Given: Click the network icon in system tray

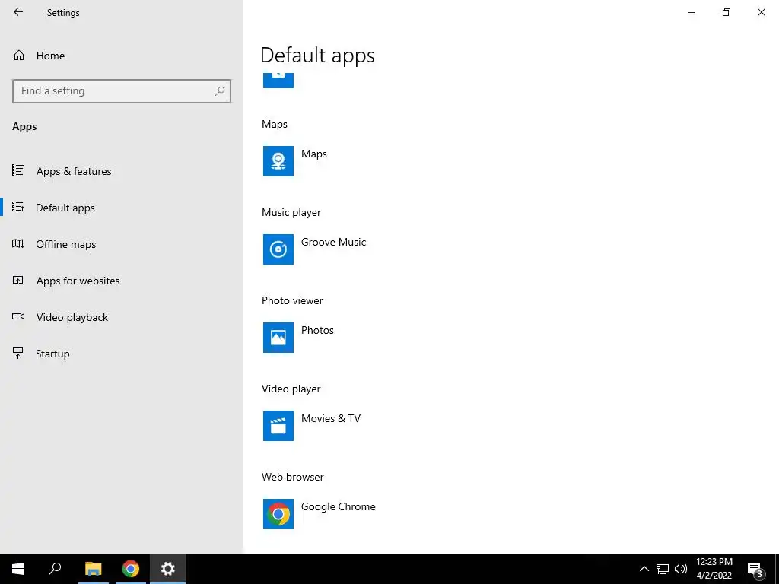Looking at the screenshot, I should [663, 569].
